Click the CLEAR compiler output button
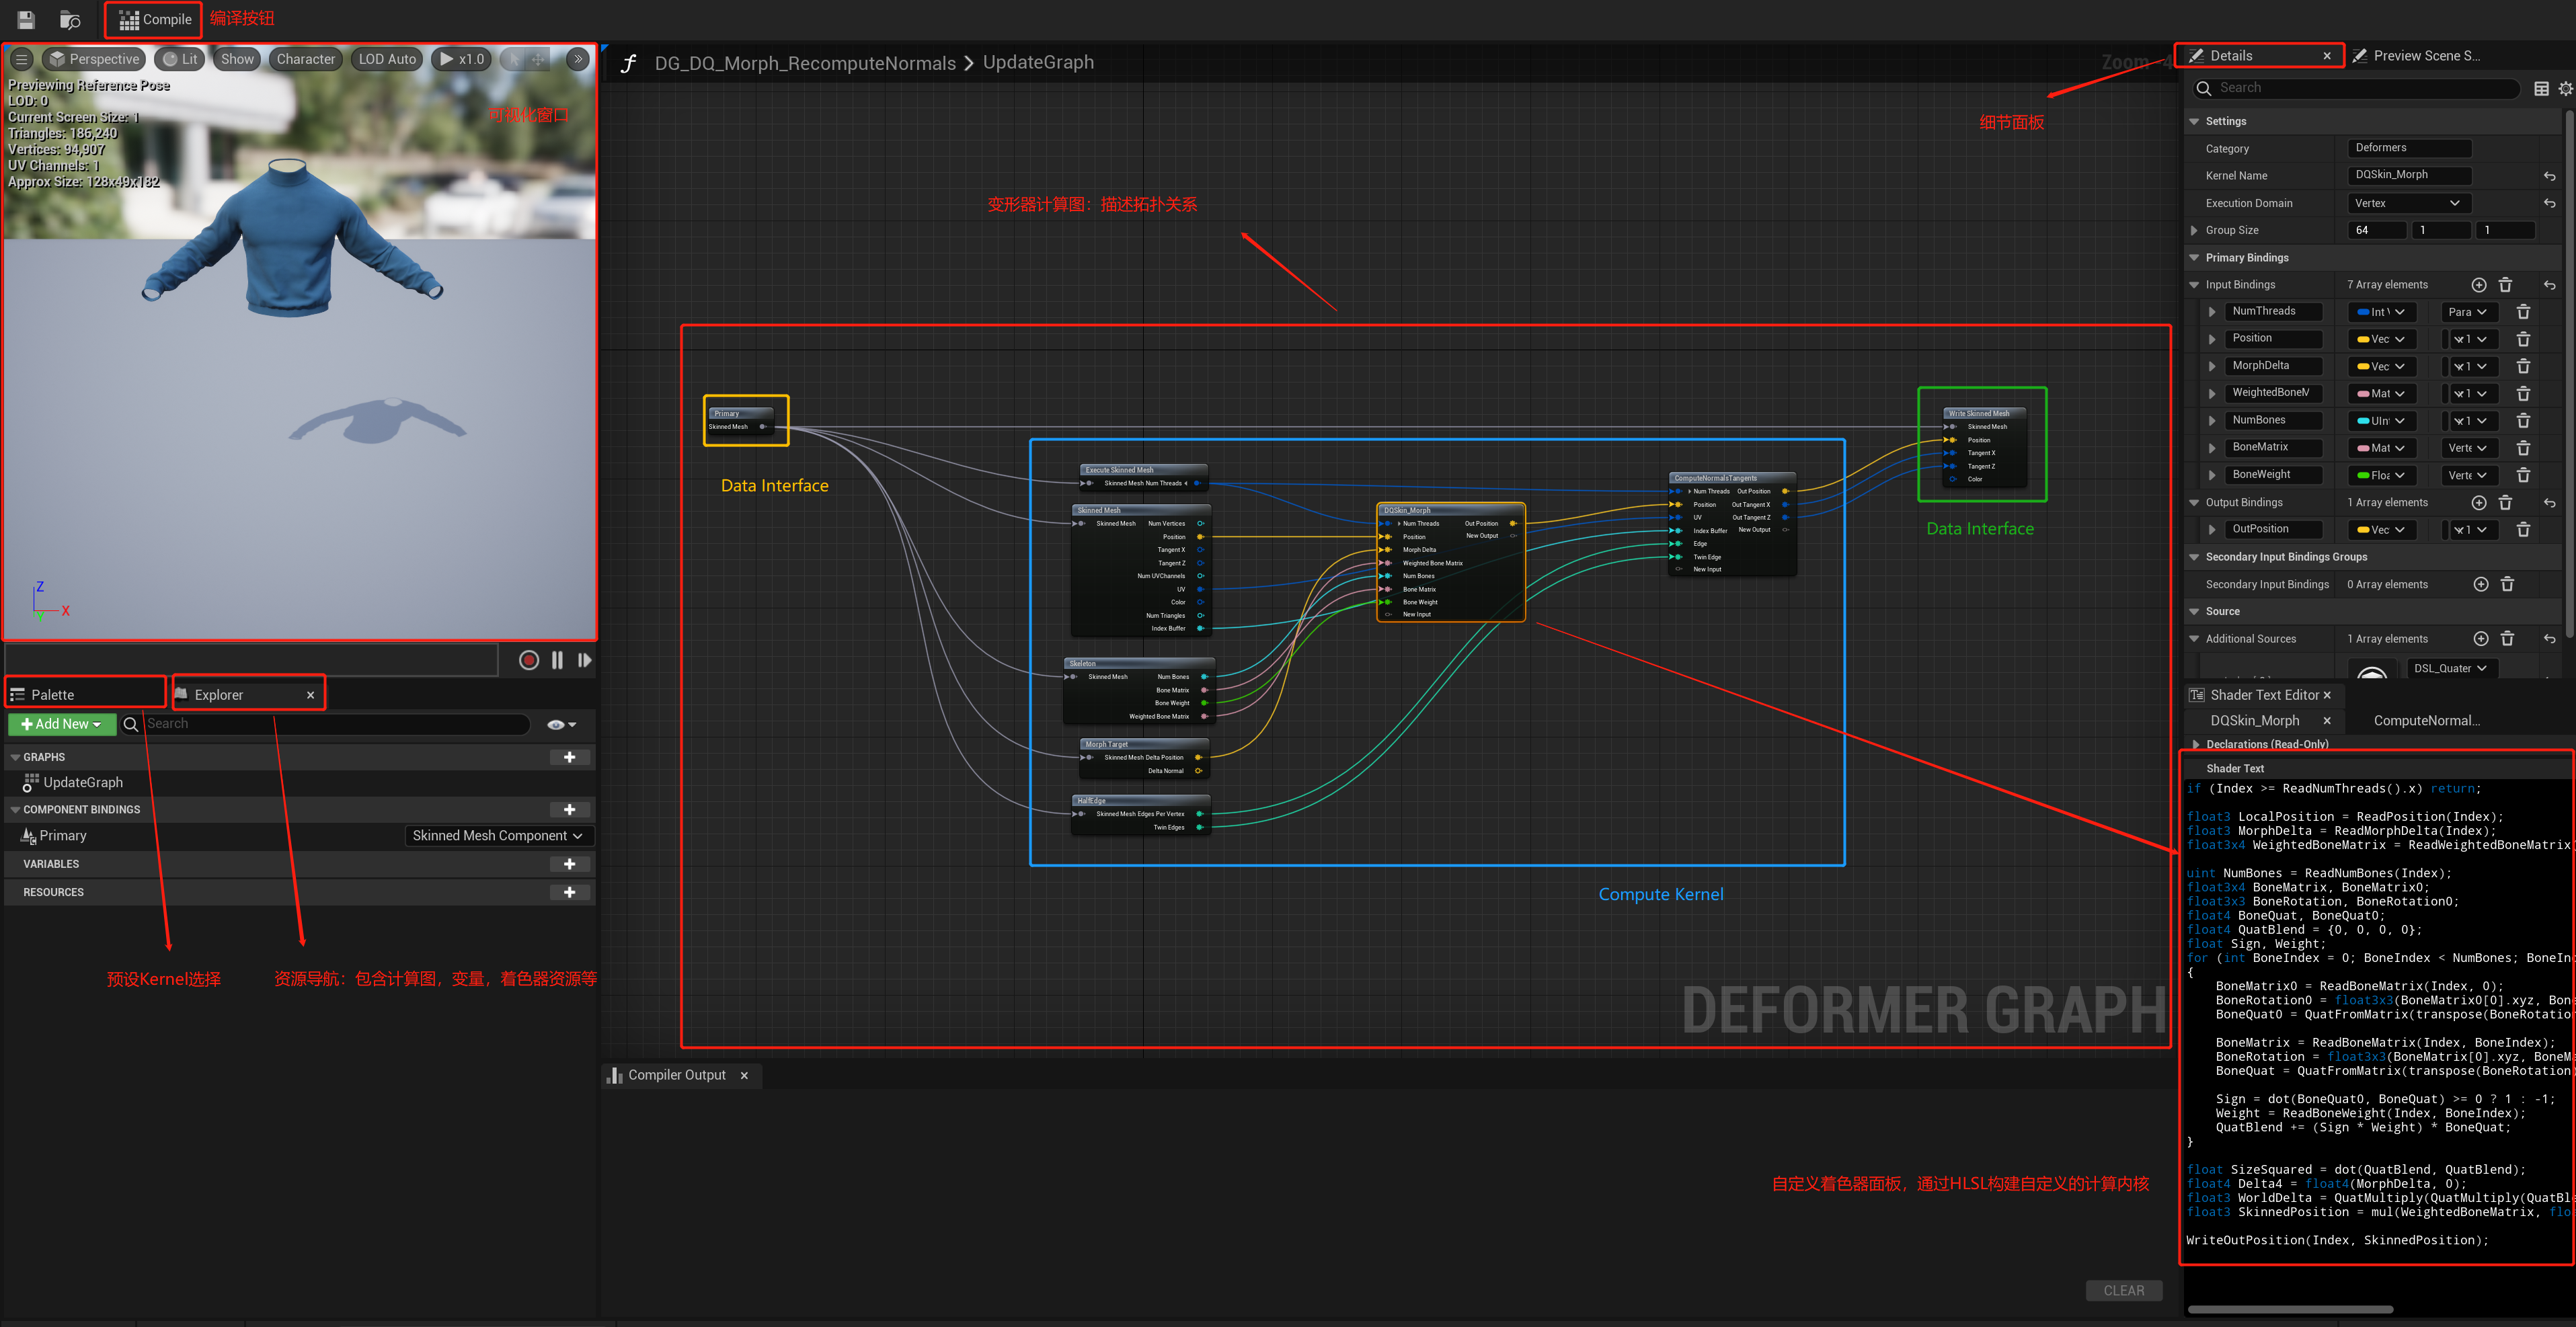The image size is (2576, 1327). tap(2123, 1290)
